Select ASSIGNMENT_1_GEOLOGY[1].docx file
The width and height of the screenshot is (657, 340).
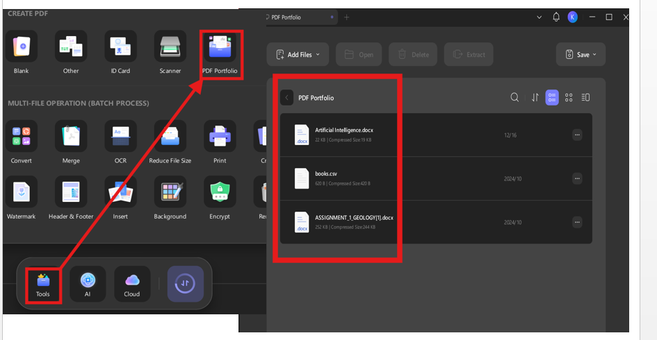pyautogui.click(x=436, y=222)
